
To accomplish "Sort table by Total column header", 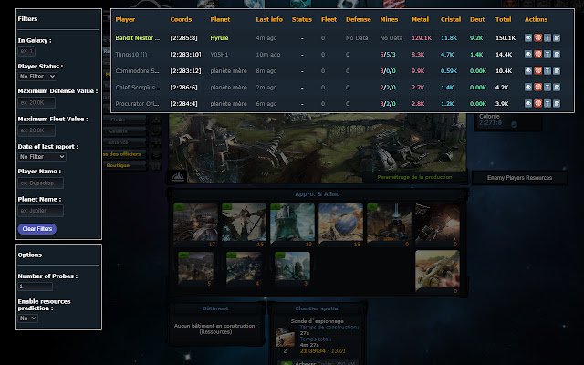I will click(x=503, y=19).
